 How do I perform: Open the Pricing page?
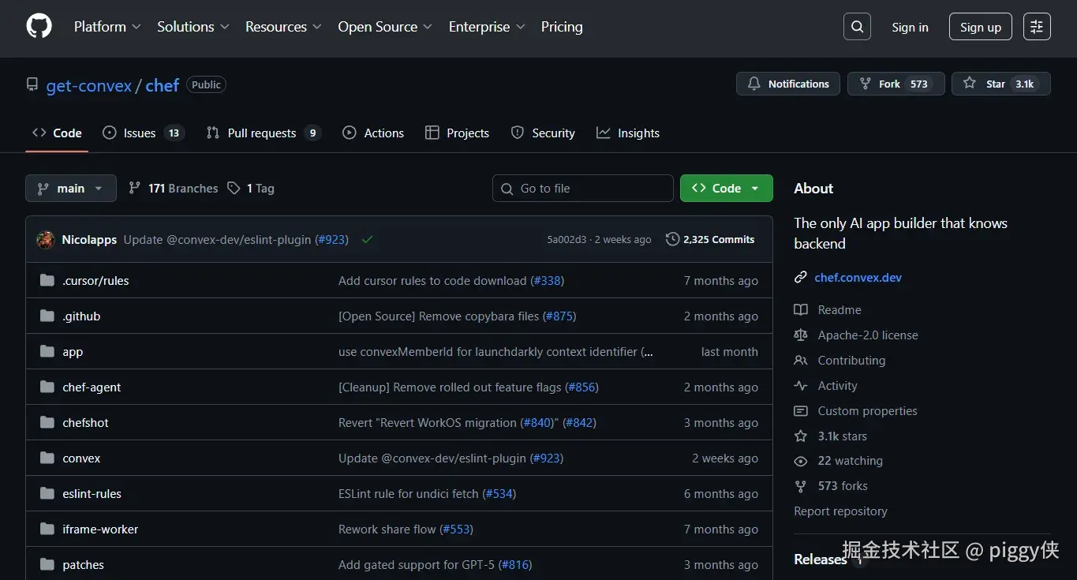coord(562,26)
